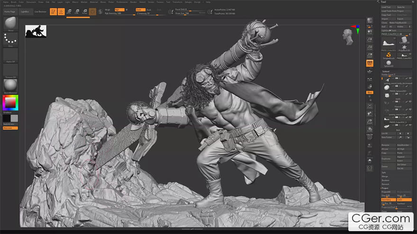
Task: Open the Preferences menu
Action: 122,2
